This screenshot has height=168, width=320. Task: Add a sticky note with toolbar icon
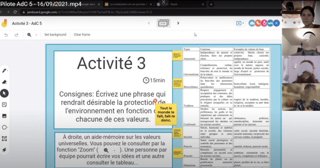[x=4, y=104]
